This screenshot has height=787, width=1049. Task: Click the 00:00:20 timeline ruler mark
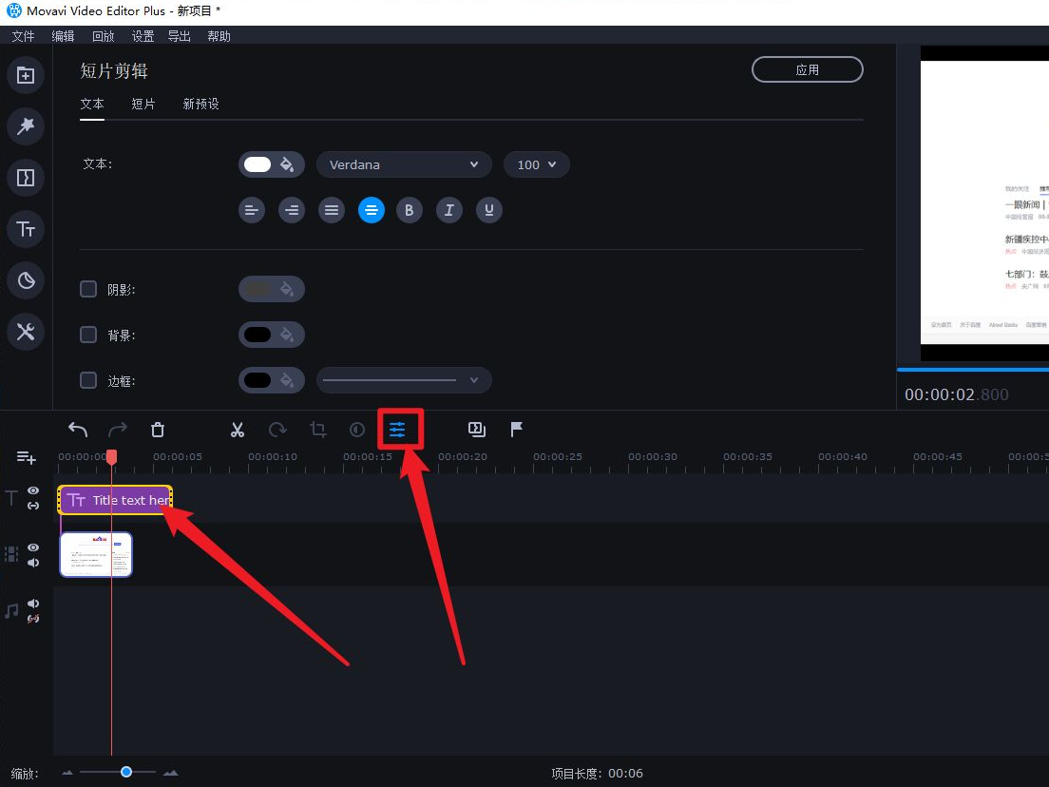pos(463,456)
